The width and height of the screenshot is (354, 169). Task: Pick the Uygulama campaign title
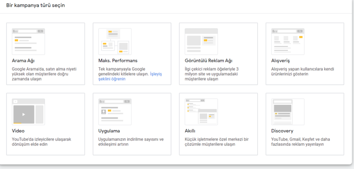pyautogui.click(x=109, y=131)
